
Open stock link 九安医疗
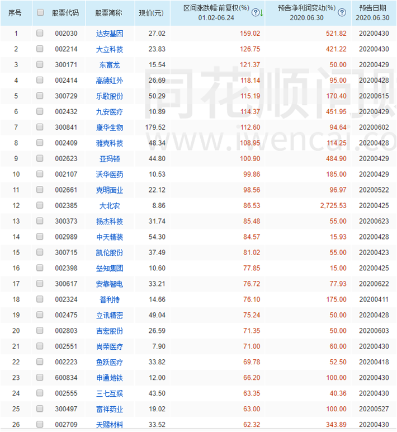(x=110, y=112)
